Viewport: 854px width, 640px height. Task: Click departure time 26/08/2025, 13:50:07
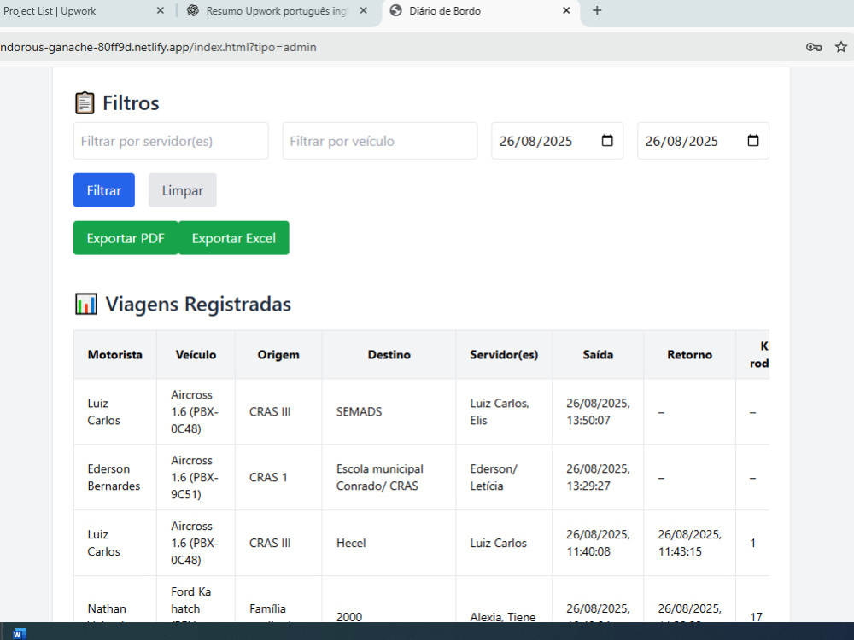click(x=598, y=412)
